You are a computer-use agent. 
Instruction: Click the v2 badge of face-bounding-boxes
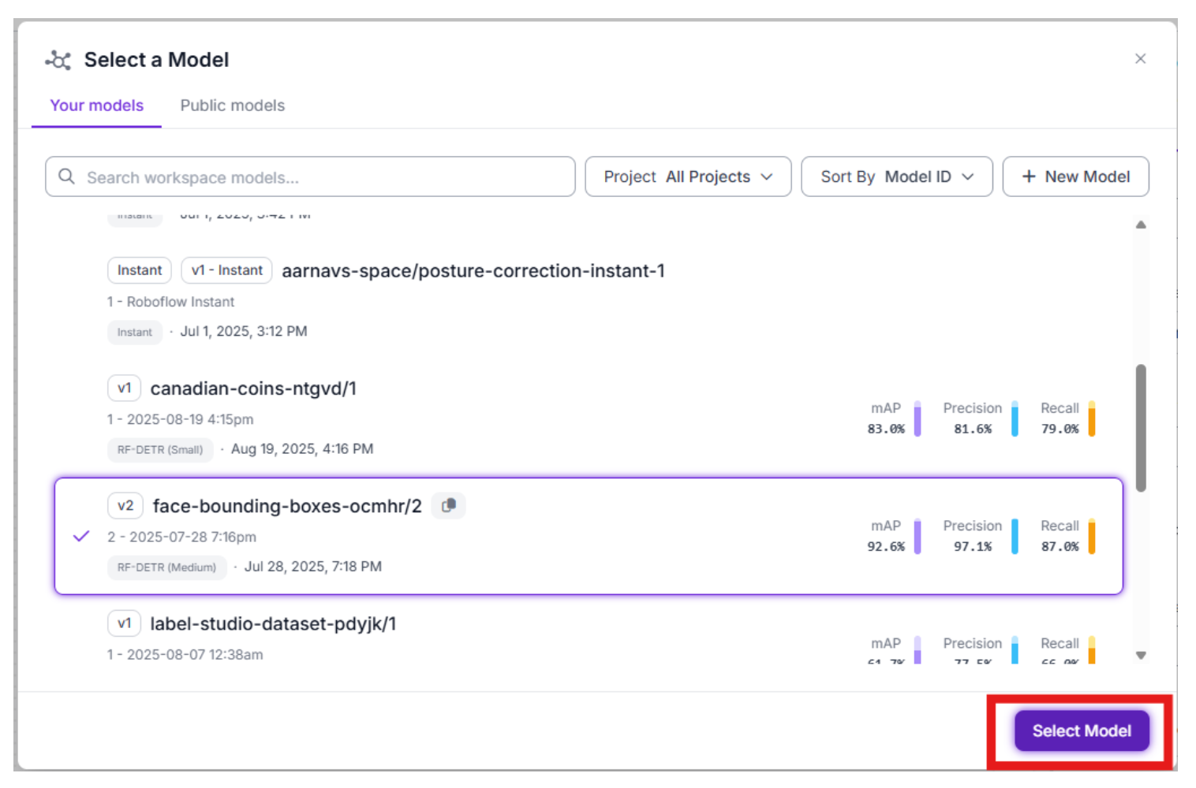[x=125, y=505]
